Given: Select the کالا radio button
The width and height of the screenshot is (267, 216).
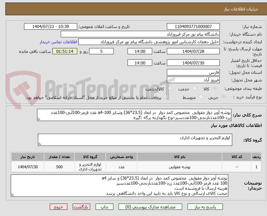Looking at the screenshot, I should (x=215, y=88).
